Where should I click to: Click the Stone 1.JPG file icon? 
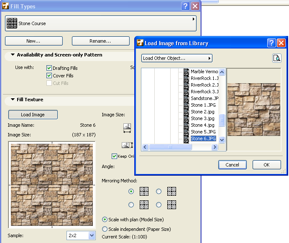187,105
